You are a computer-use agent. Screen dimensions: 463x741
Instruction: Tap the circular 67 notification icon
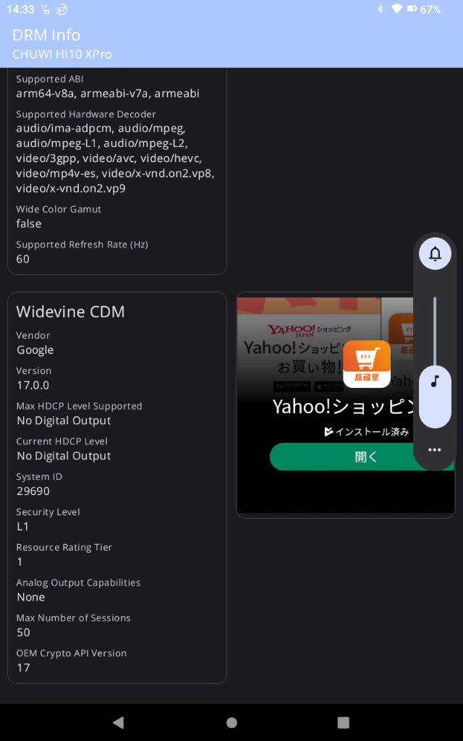coord(61,9)
